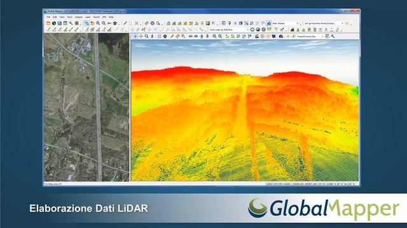Click the 3D viewer magnifier zoom icon

(x=146, y=37)
